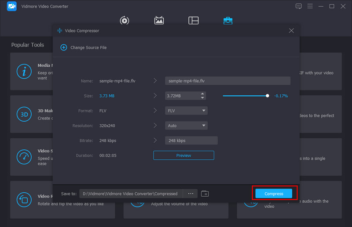
Task: Switch to the MV tab icon
Action: 159,21
